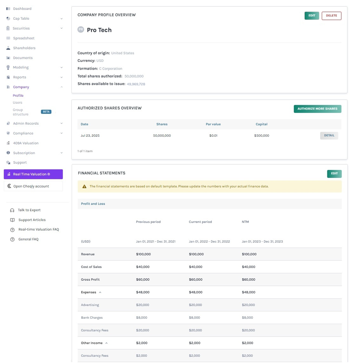Collapse the Other Income row caret
This screenshot has height=364, width=350.
click(107, 343)
